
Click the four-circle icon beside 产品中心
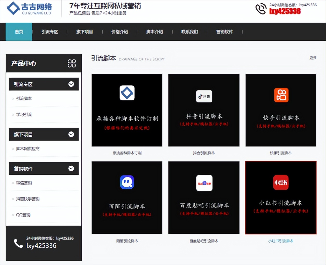pyautogui.click(x=72, y=63)
